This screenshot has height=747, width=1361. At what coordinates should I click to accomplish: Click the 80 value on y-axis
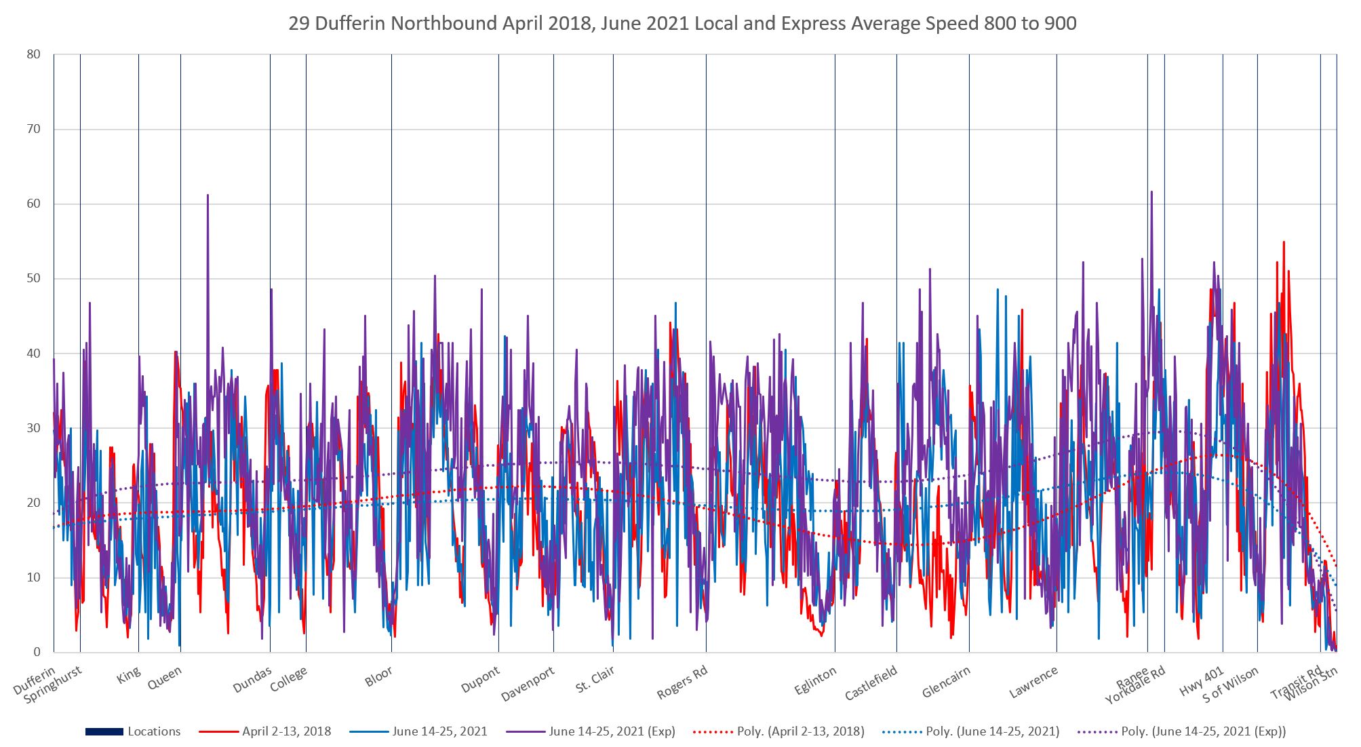point(33,54)
